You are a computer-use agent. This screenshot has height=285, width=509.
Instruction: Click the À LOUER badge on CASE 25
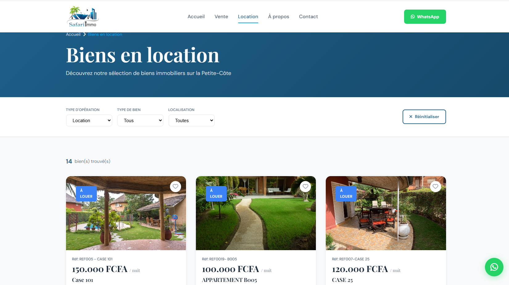(346, 193)
